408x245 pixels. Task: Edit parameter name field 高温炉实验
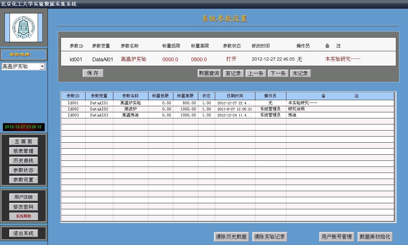click(133, 59)
